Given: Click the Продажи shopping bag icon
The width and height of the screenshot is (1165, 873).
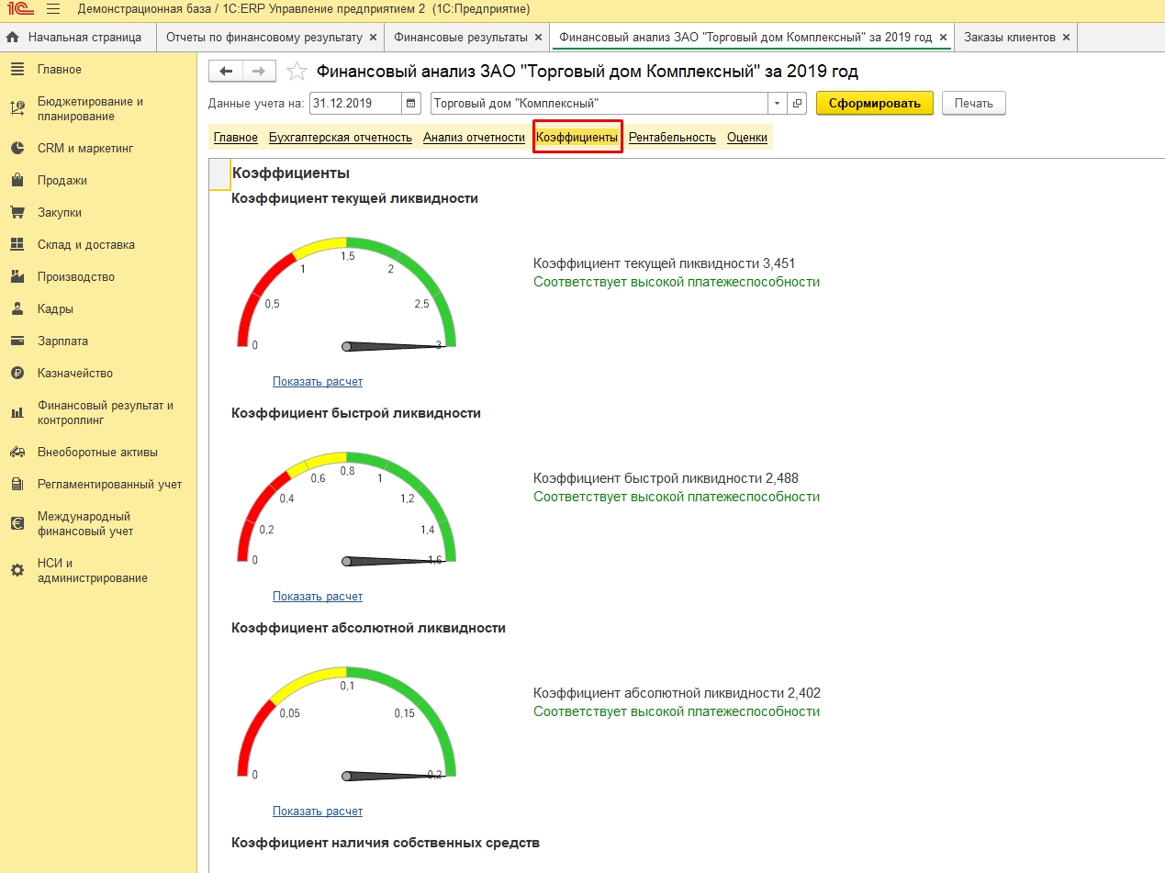Looking at the screenshot, I should 17,180.
